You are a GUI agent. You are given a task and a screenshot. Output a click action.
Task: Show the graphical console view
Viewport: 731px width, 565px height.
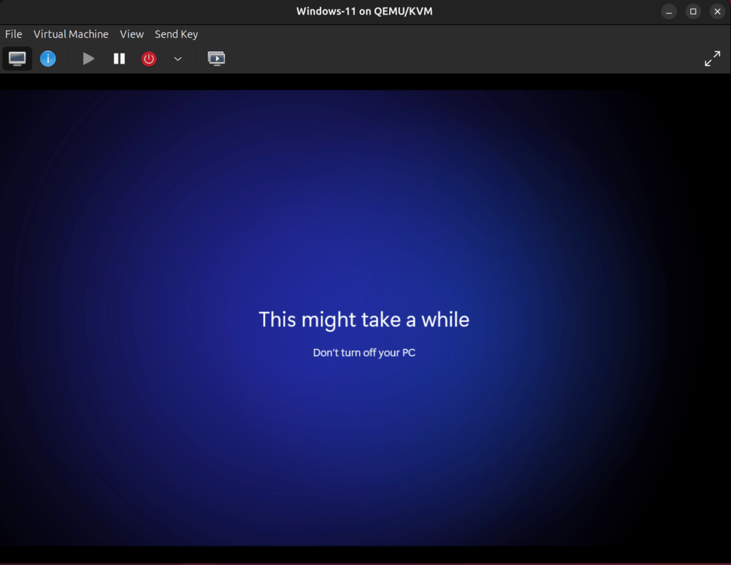click(x=17, y=59)
